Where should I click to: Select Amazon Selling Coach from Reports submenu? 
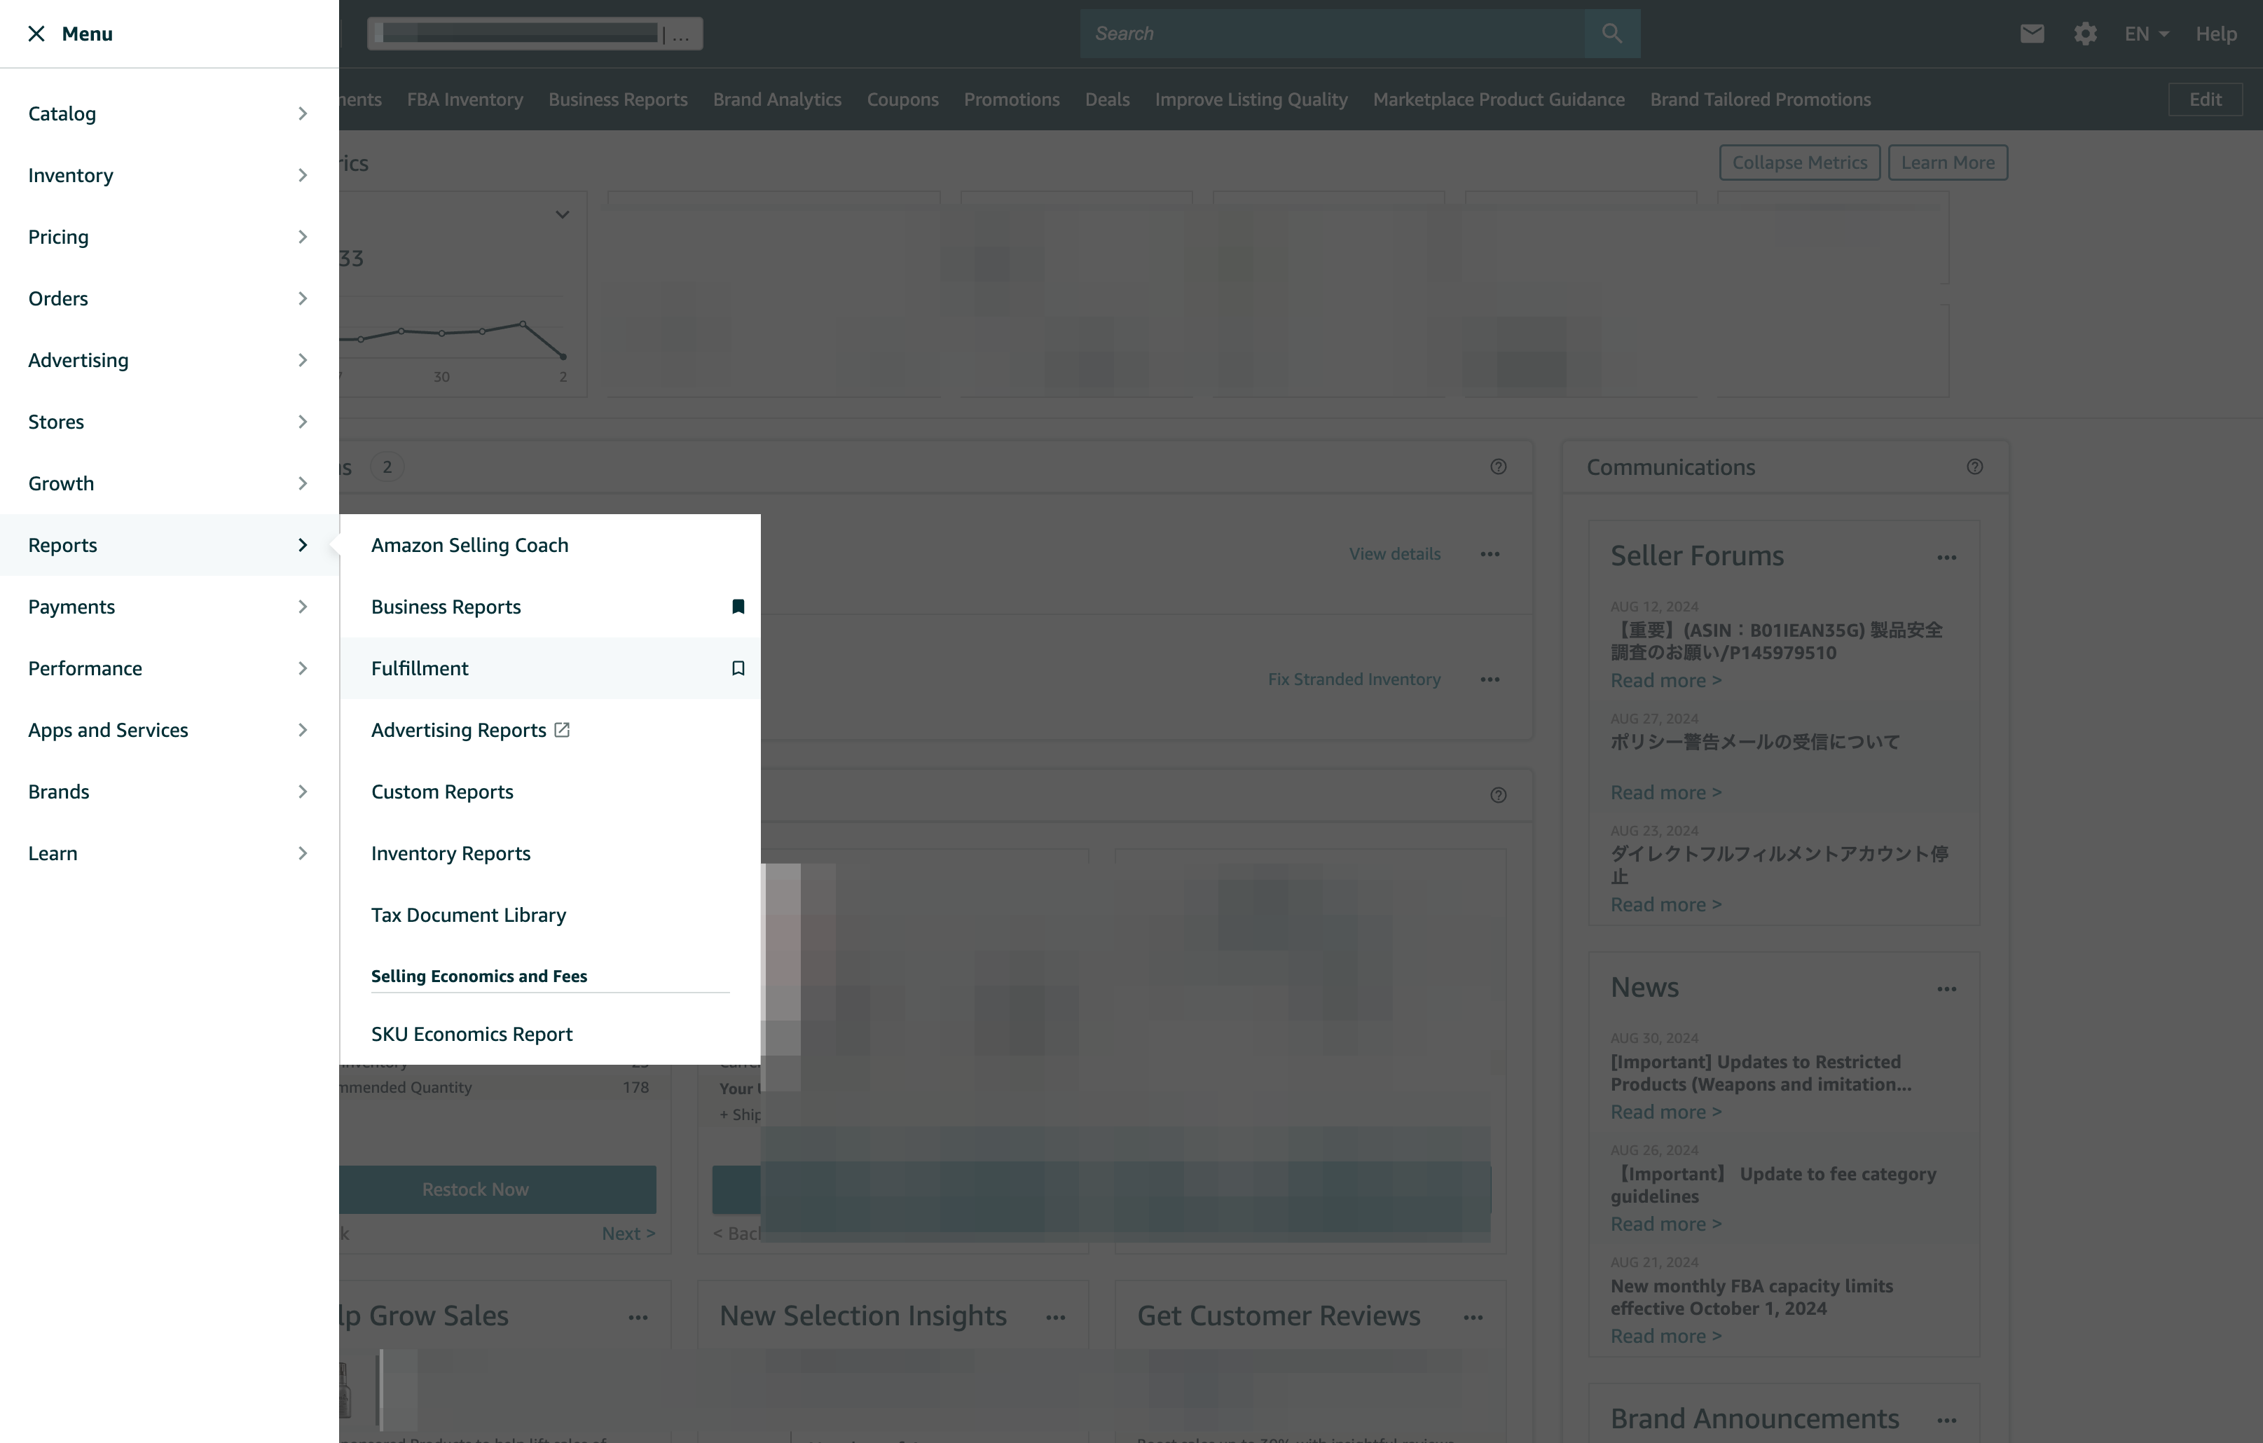[x=550, y=545]
